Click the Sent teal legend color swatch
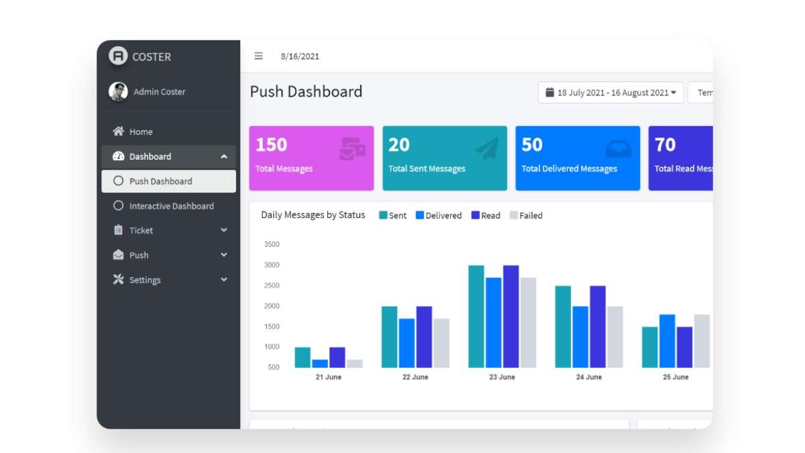 tap(383, 215)
